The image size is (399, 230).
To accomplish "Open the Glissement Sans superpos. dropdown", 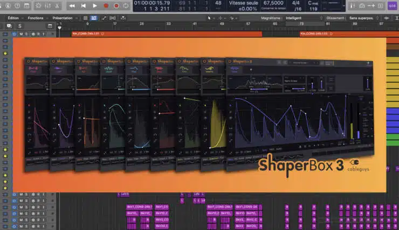I will [x=364, y=18].
